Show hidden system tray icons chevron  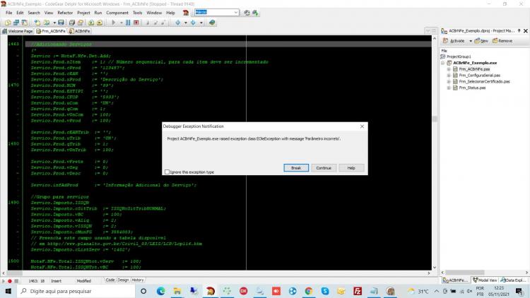[x=437, y=291]
